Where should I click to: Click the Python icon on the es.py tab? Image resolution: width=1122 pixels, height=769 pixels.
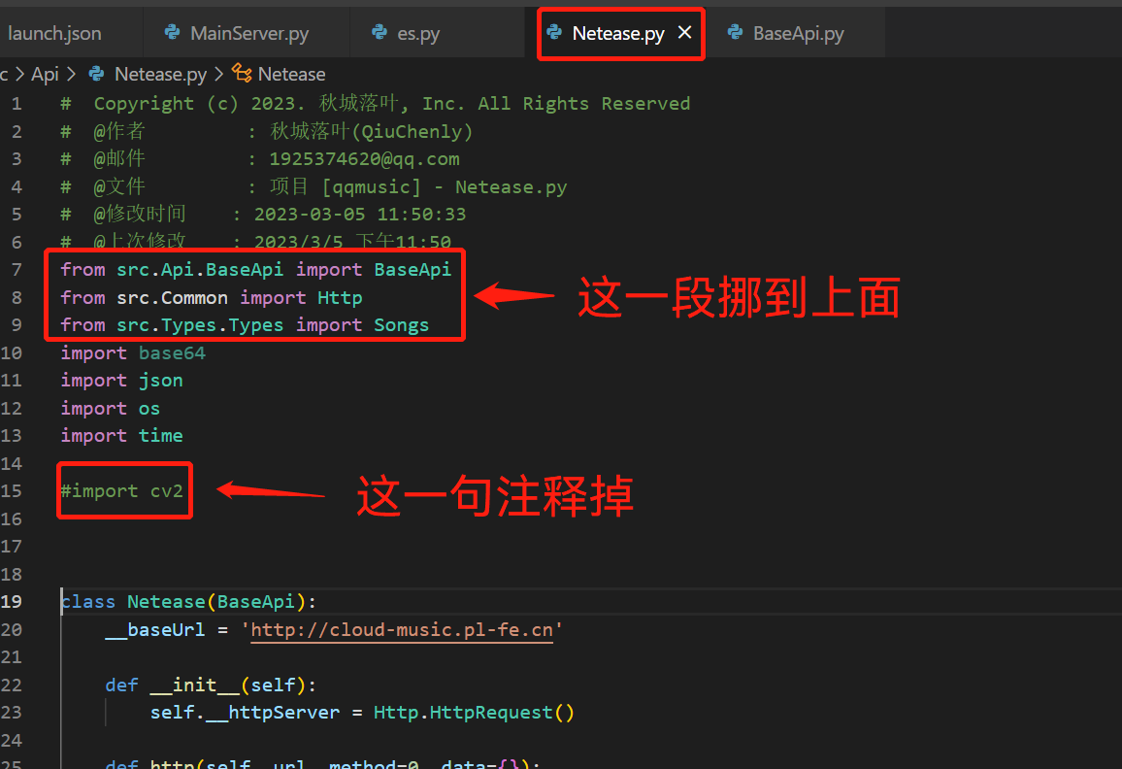pos(379,32)
